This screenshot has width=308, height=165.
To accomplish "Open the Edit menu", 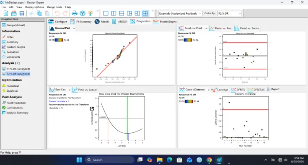I will coord(11,7).
